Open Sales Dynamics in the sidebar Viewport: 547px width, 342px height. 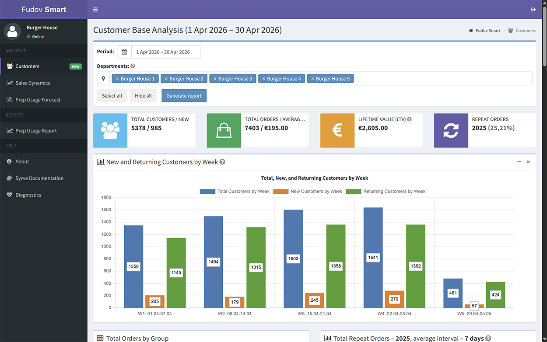coord(44,83)
